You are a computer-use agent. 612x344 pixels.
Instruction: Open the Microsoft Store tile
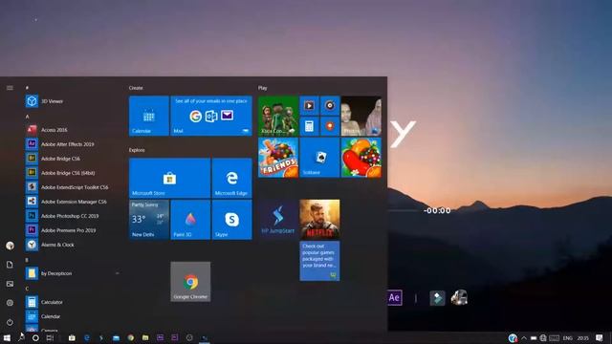pos(169,179)
